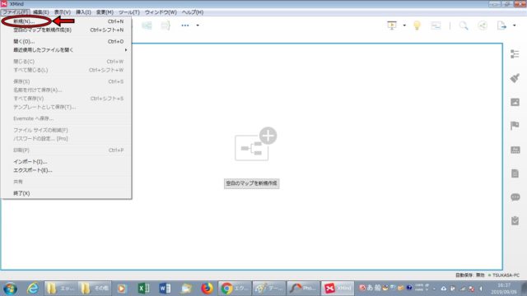Open the ヘルプ(H) menu
The height and width of the screenshot is (296, 527).
click(193, 12)
